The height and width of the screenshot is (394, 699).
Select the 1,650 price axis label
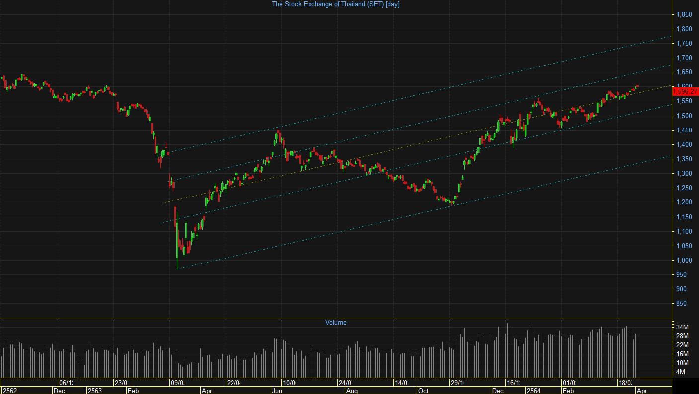click(684, 72)
